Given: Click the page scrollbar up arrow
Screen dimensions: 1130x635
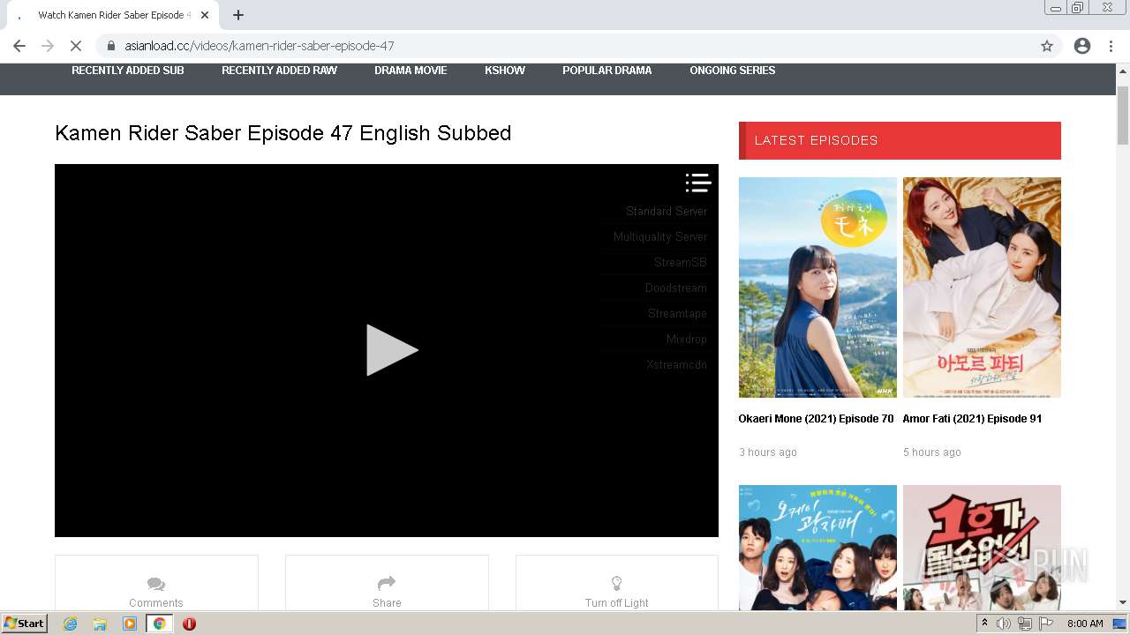Looking at the screenshot, I should point(1123,71).
